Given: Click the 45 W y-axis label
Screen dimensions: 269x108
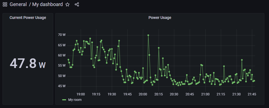Looking at the screenshot, I should [x=62, y=86].
